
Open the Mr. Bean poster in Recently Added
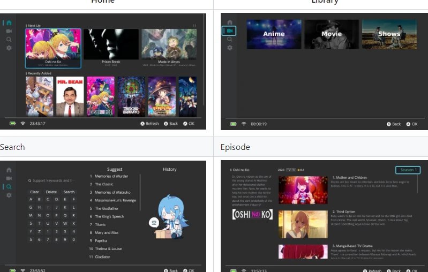coord(70,96)
